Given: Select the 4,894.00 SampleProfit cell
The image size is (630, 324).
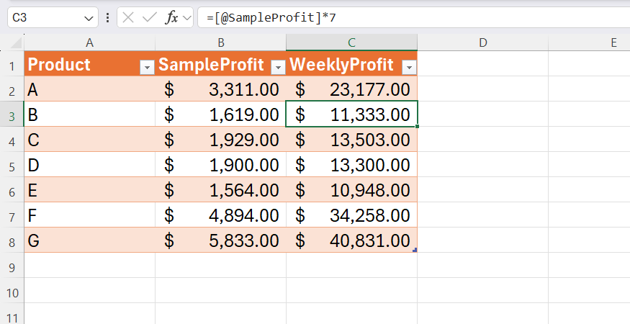Looking at the screenshot, I should 220,215.
